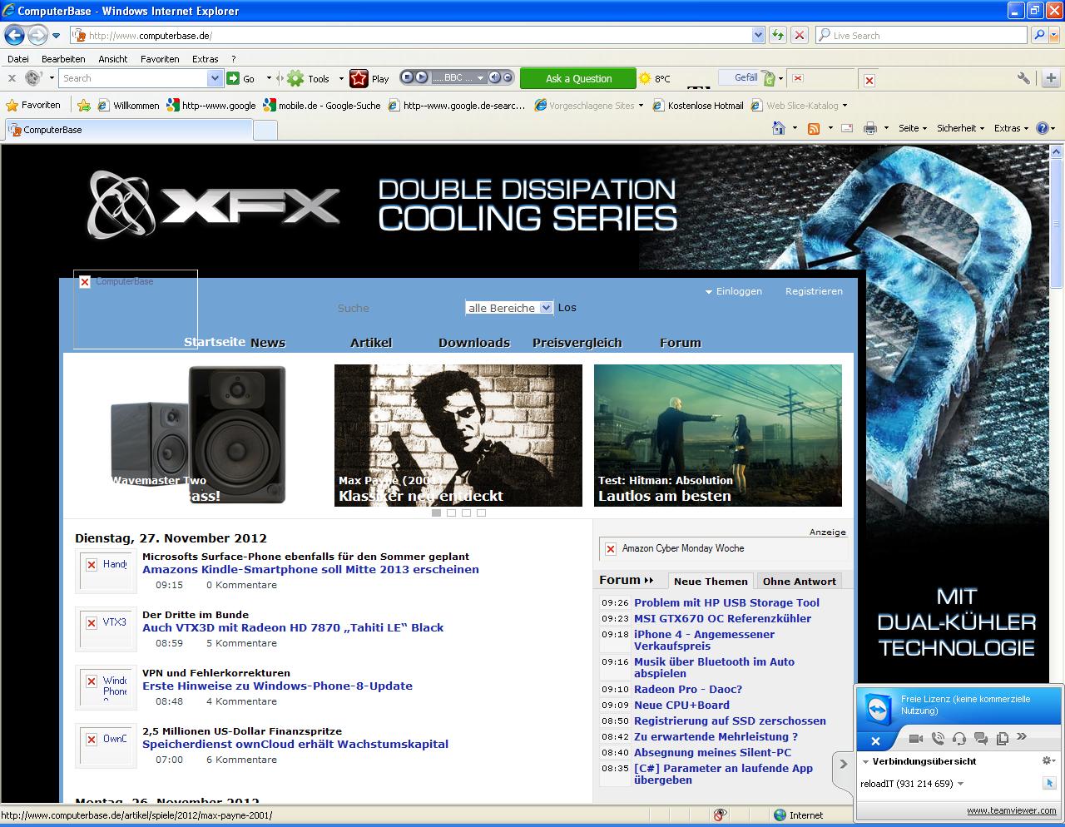Add to favorites bar with star-arrow icon
The image size is (1065, 827).
click(x=84, y=105)
